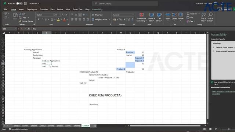The height and width of the screenshot is (132, 235).
Task: Switch to Page Layout view in status bar
Action: [210, 129]
